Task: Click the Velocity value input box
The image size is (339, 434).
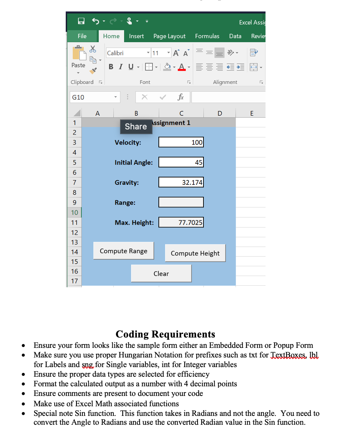Action: pyautogui.click(x=181, y=142)
